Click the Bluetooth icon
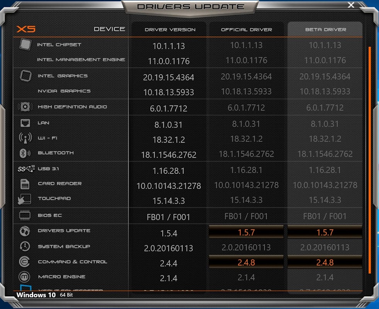 tap(25, 153)
